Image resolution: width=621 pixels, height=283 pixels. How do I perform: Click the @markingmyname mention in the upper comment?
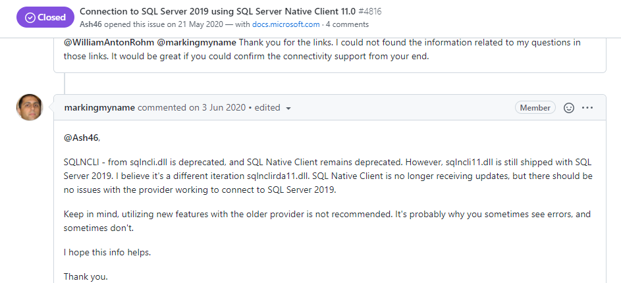tap(197, 42)
